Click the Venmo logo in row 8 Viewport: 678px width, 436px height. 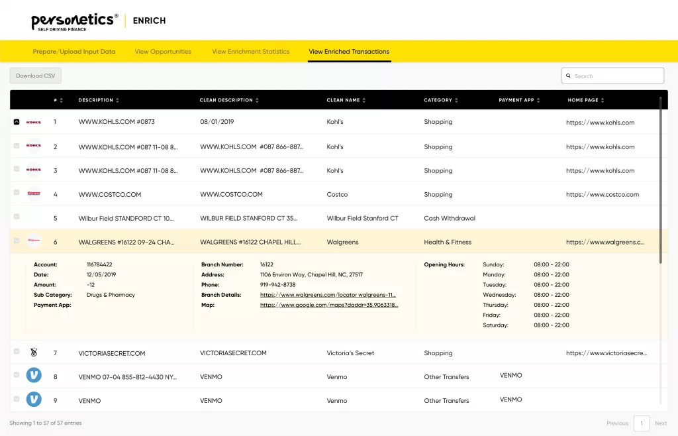tap(34, 375)
